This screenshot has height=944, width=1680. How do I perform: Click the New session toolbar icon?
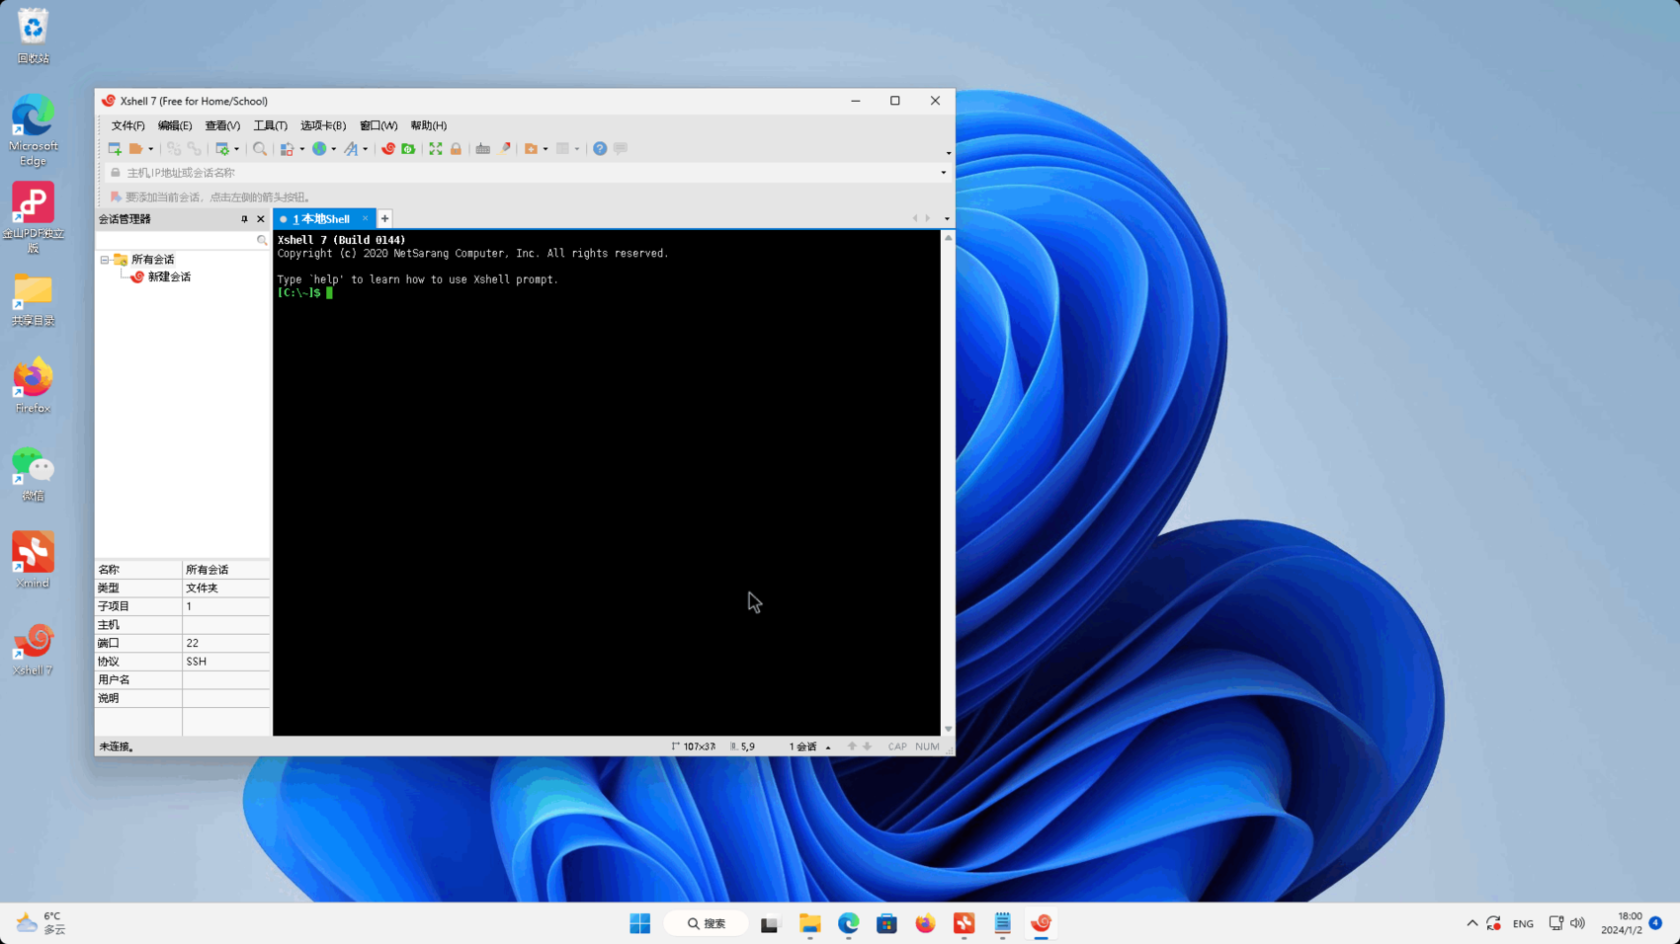click(x=115, y=149)
